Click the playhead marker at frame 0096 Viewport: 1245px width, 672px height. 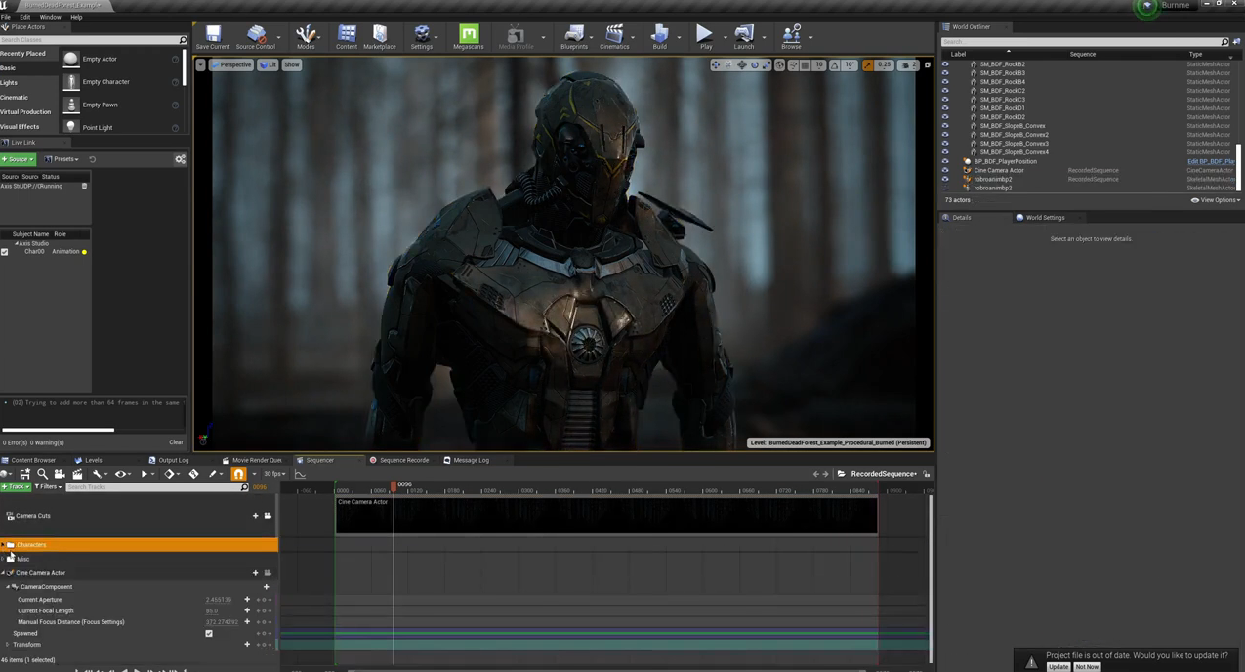[x=394, y=485]
